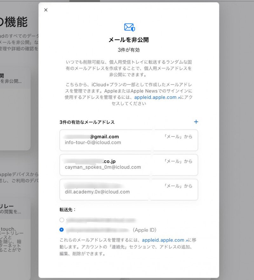Click the 転送先 label
This screenshot has width=254, height=280.
coord(68,210)
